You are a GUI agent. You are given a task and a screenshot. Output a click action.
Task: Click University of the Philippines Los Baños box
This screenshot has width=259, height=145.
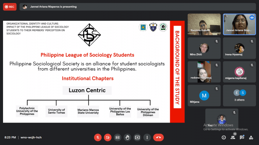[x=120, y=112]
